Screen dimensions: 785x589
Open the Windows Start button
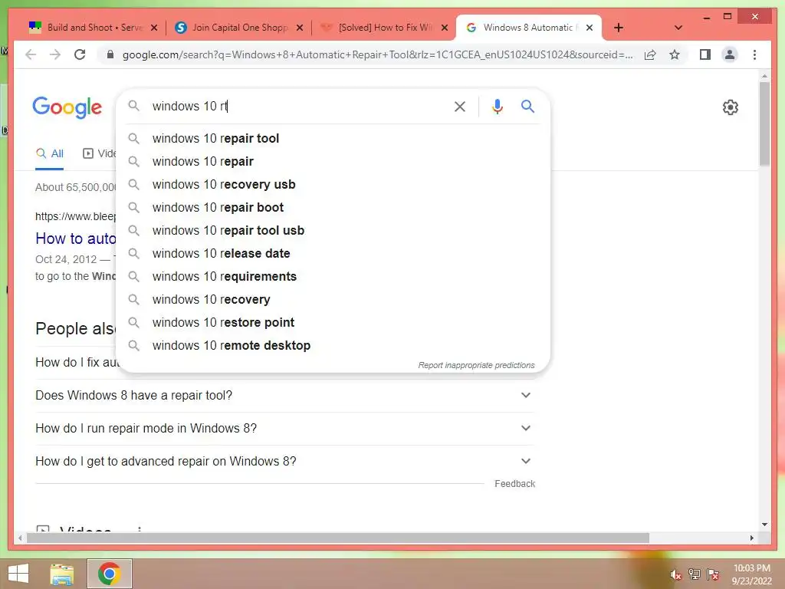[x=18, y=574]
